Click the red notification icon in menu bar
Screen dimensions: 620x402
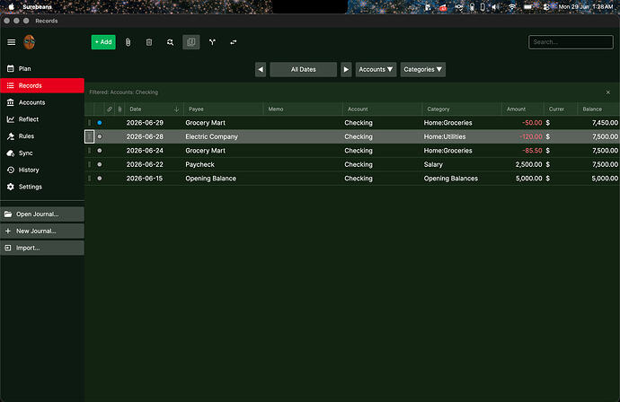pos(443,7)
